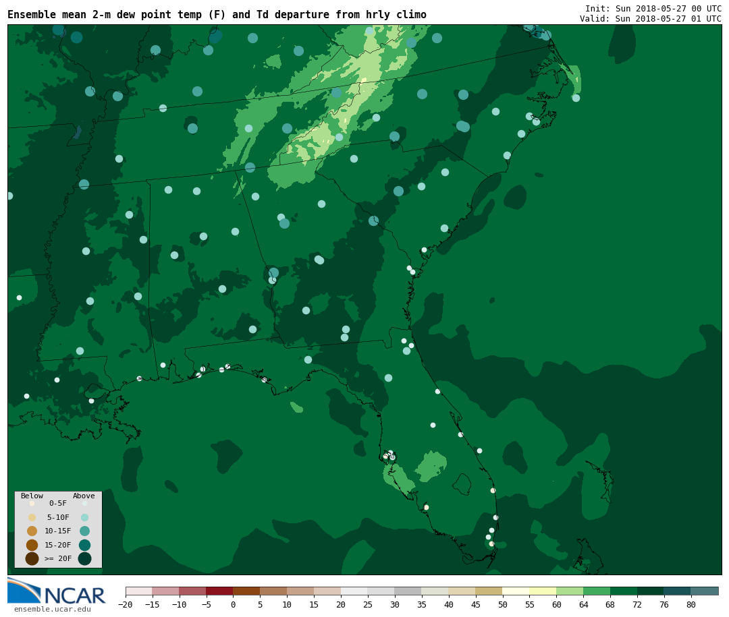This screenshot has width=729, height=617.
Task: Pick the tan 45 to 50 swatch
Action: pos(489,591)
